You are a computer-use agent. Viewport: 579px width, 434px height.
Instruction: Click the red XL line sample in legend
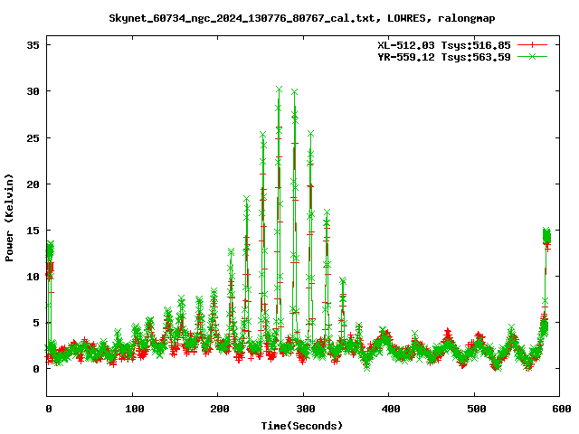533,44
